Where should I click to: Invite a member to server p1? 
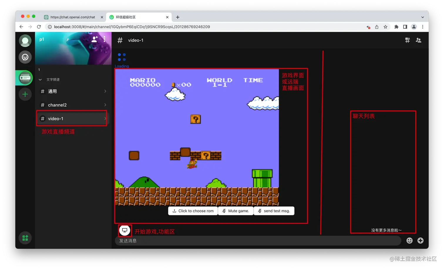pyautogui.click(x=95, y=39)
